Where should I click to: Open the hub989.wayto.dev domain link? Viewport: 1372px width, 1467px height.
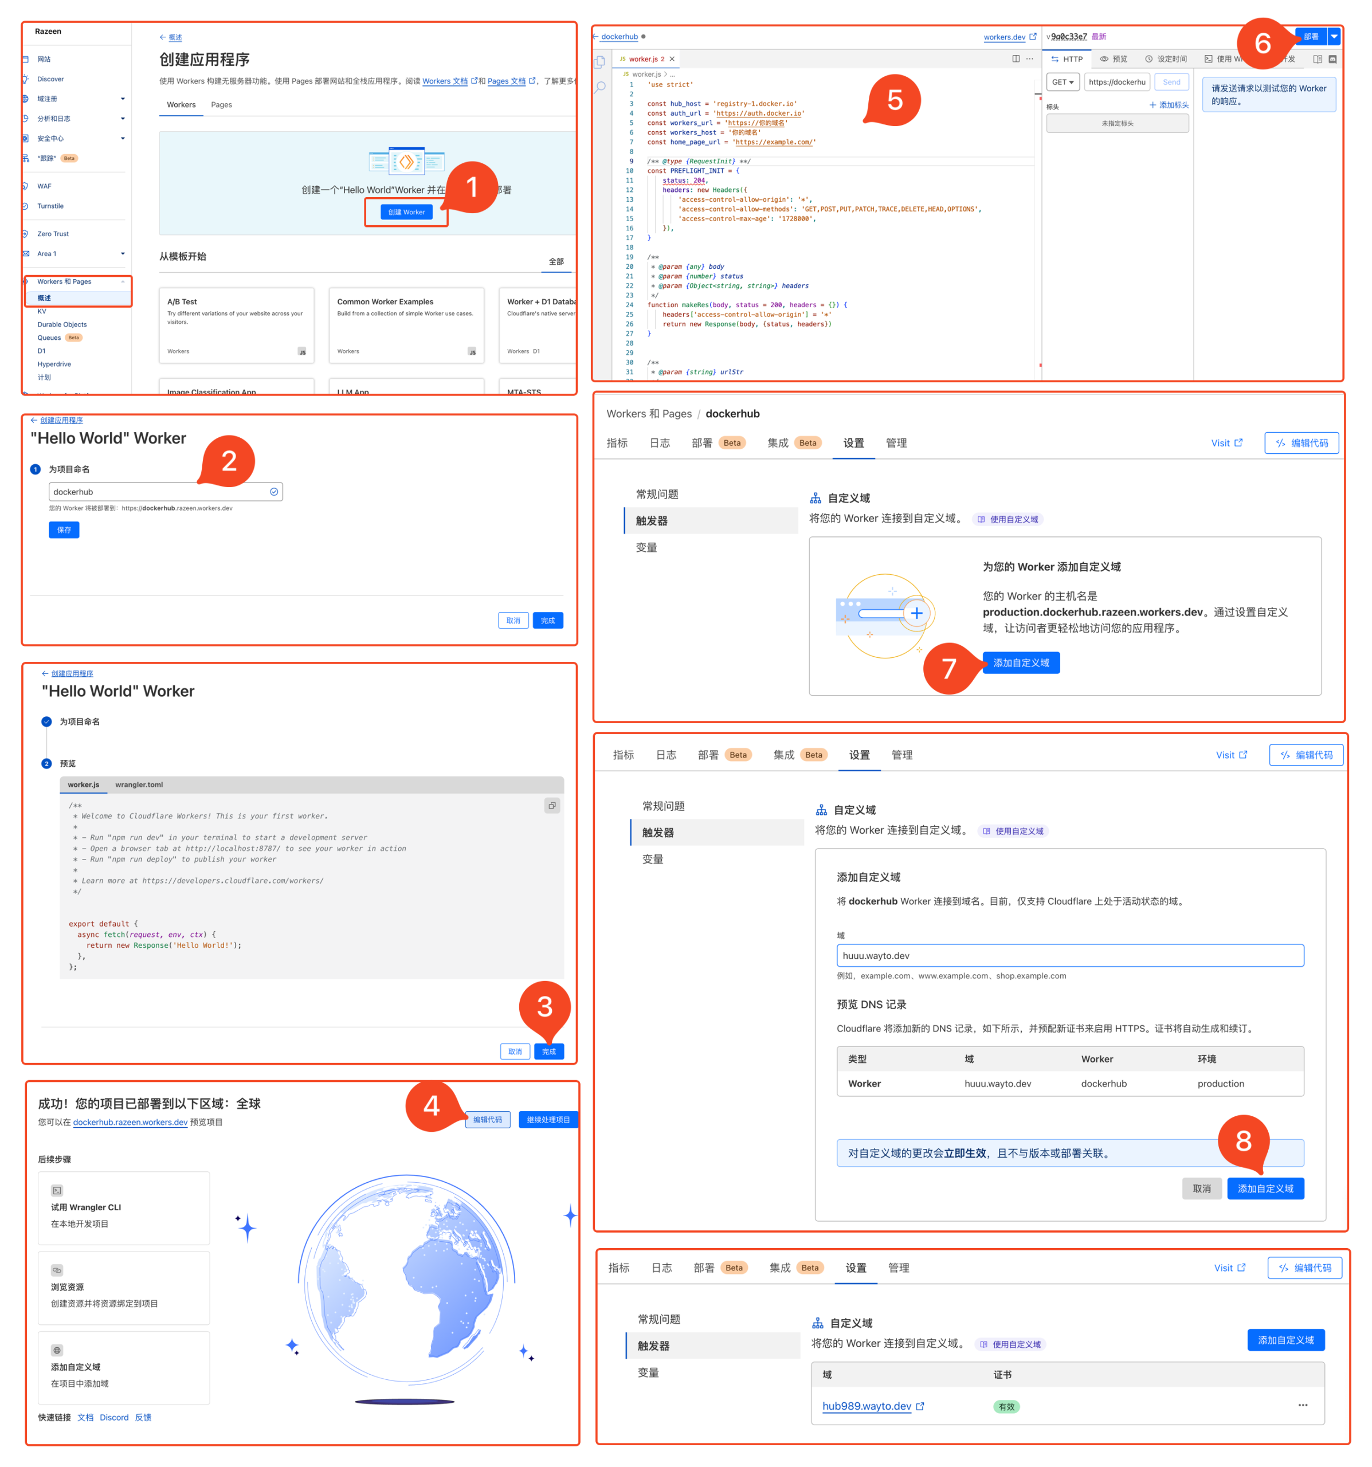point(873,1406)
